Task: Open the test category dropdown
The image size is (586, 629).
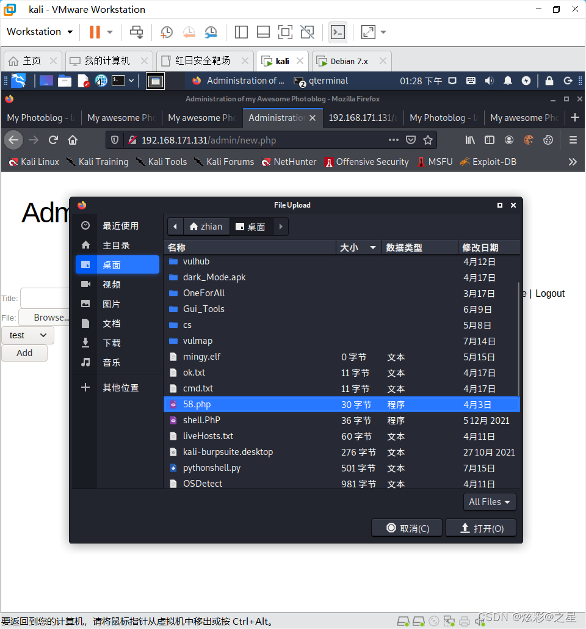Action: click(28, 335)
